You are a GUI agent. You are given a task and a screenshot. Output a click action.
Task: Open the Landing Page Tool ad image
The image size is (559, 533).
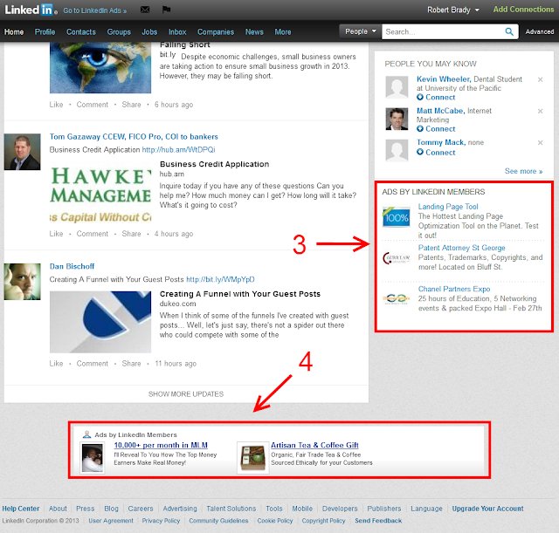pos(396,217)
